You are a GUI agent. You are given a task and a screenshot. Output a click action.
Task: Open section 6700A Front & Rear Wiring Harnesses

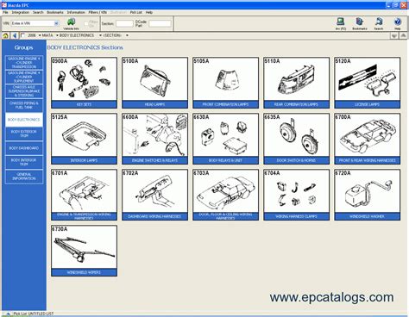pos(368,139)
